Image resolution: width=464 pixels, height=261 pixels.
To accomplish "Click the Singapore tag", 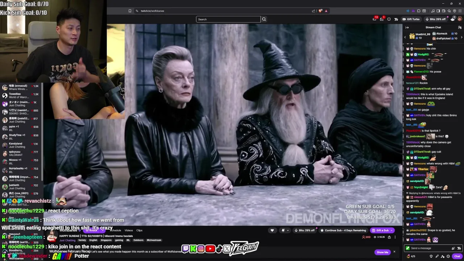I will (x=106, y=240).
